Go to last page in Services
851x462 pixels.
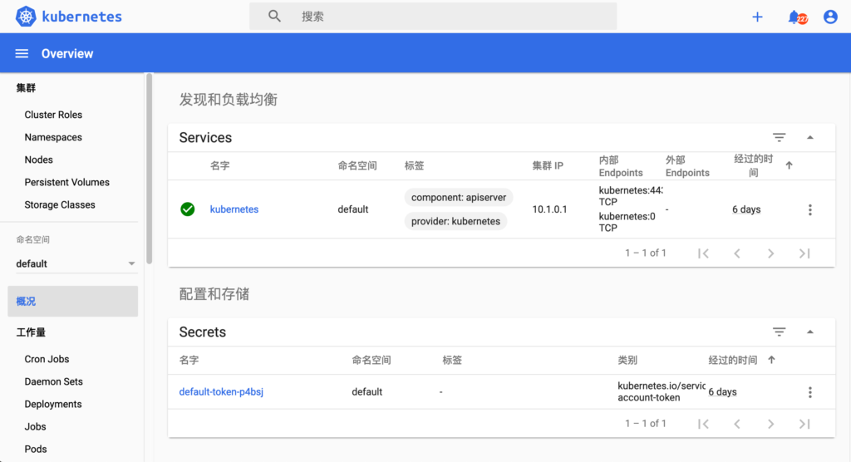pos(804,253)
